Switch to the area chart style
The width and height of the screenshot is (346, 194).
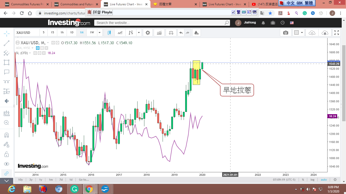click(120, 33)
